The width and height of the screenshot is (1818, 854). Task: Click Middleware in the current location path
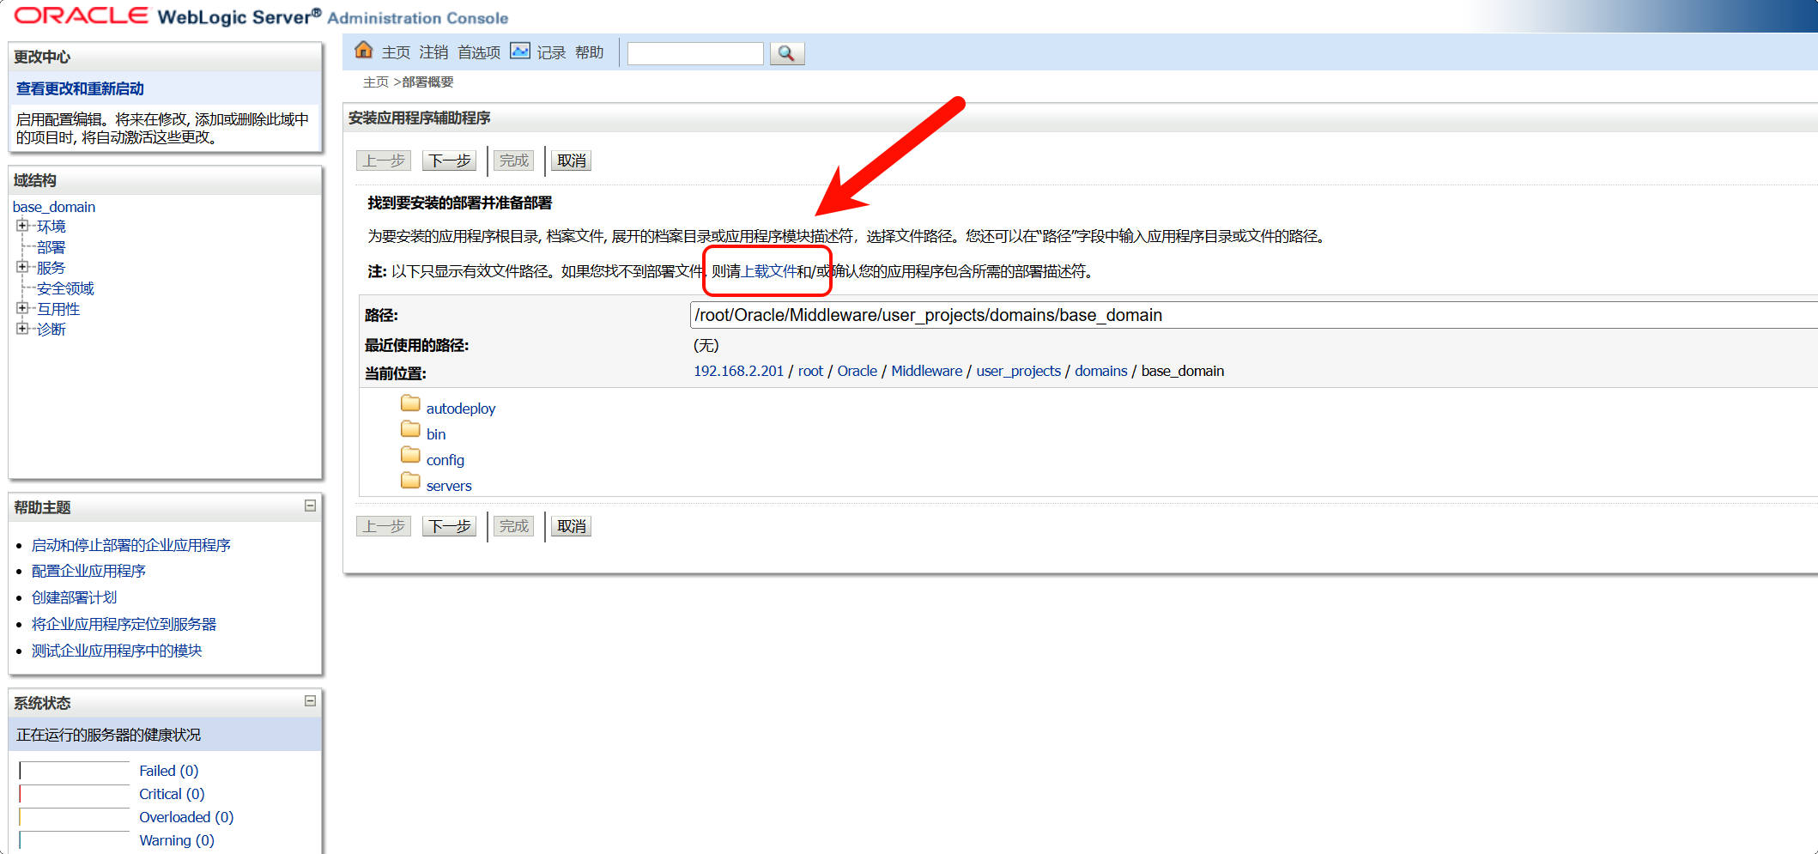click(926, 371)
